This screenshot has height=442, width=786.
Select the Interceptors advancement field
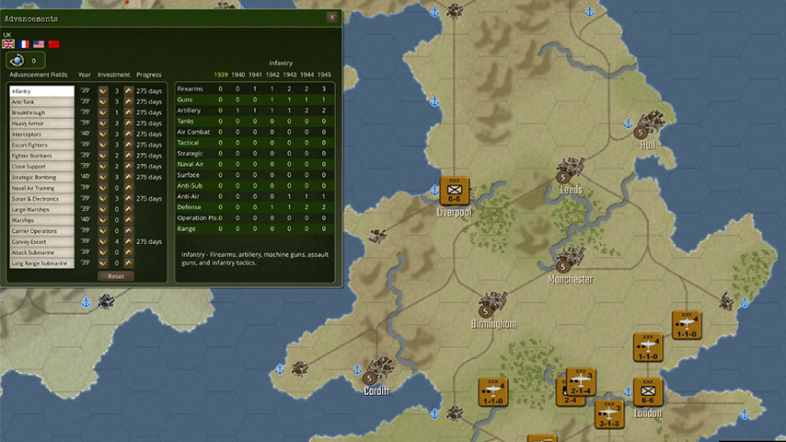click(x=41, y=134)
